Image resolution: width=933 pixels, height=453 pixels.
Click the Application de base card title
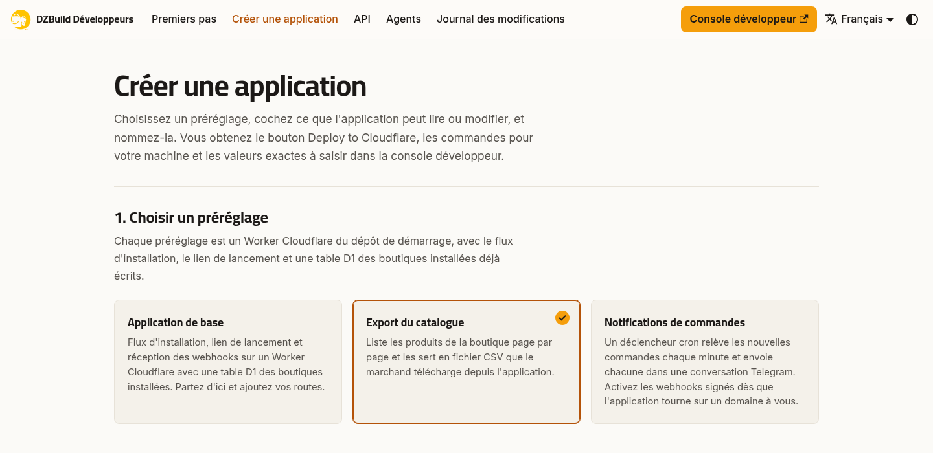tap(176, 322)
